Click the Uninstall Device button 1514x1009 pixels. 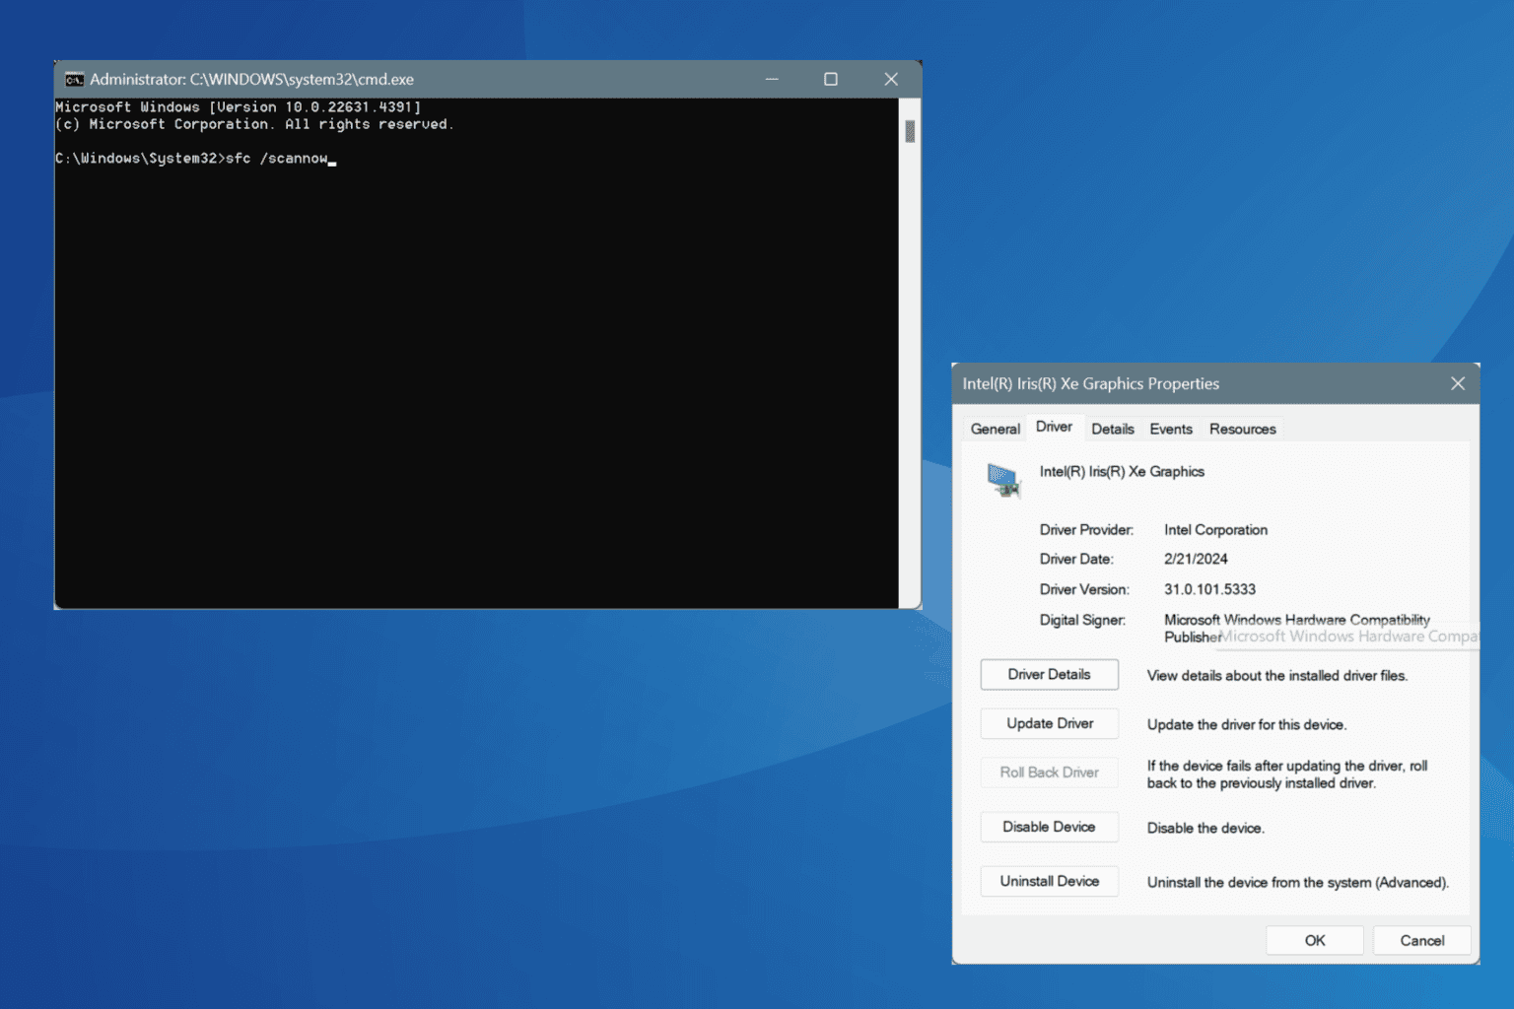click(1049, 881)
